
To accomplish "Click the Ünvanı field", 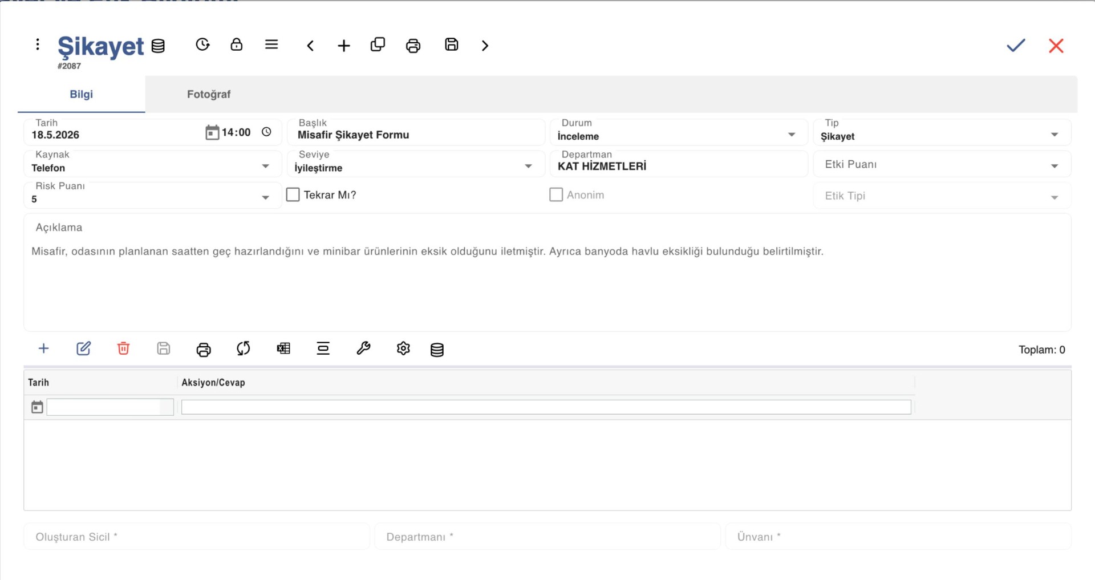I will 898,537.
